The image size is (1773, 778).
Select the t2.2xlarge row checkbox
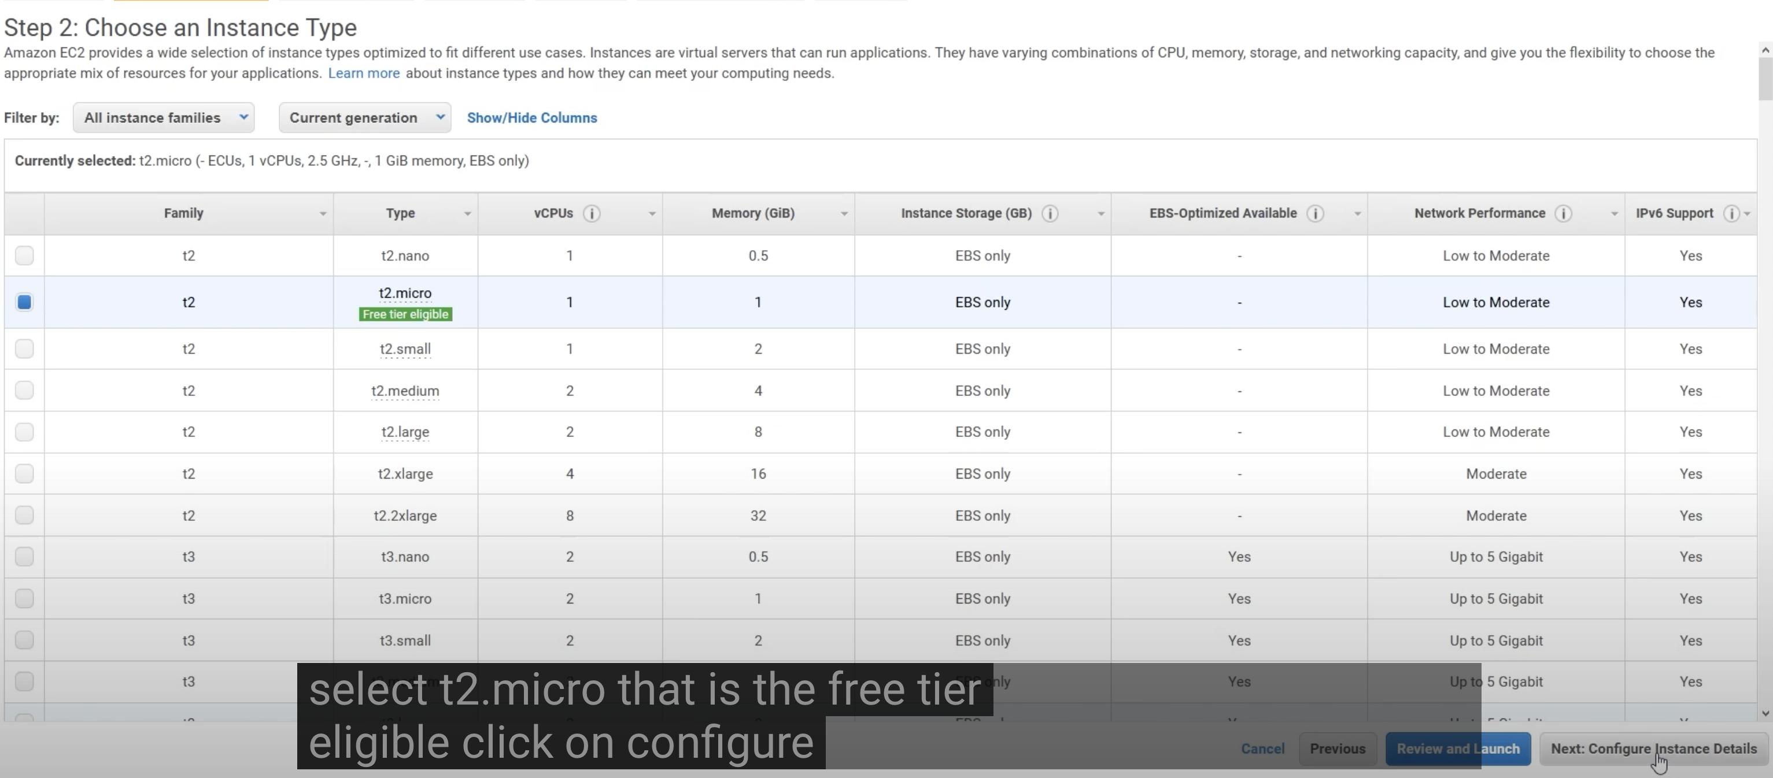pos(24,515)
